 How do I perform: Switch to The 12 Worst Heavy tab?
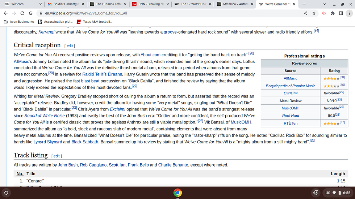[193, 4]
